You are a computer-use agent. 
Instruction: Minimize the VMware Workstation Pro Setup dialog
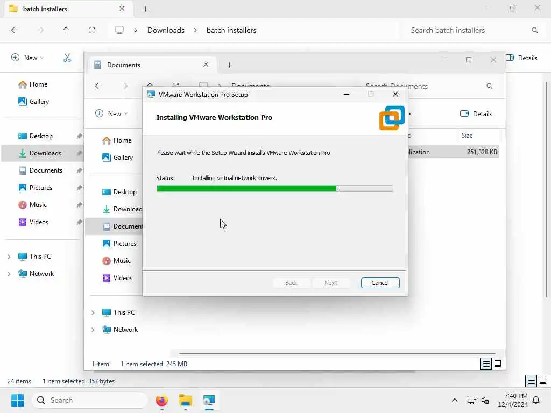coord(347,94)
